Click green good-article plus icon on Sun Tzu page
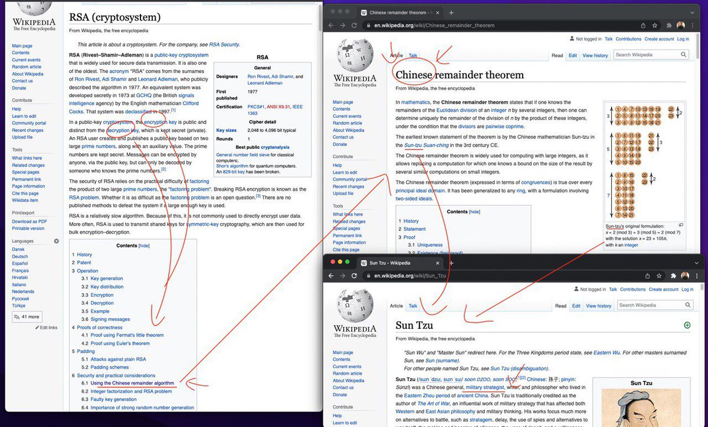Image resolution: width=708 pixels, height=427 pixels. 687,325
